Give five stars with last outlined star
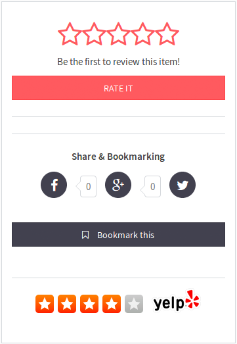Viewport: 237px width, 344px height. click(x=167, y=34)
